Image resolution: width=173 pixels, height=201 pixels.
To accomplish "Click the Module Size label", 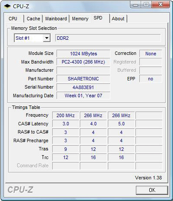I will (41, 53).
